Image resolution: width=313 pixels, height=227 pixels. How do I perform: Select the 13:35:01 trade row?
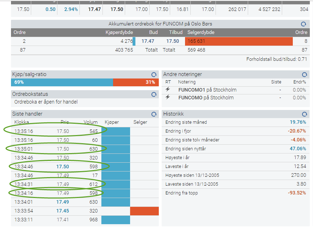85,149
